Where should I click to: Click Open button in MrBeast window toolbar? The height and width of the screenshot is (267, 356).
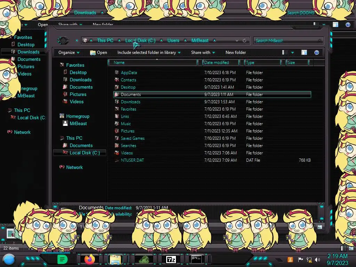(98, 52)
